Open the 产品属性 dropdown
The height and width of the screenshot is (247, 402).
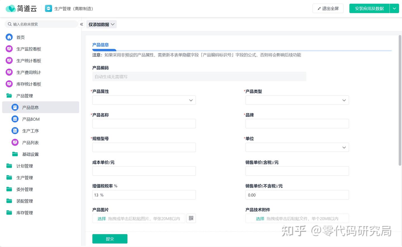pyautogui.click(x=144, y=100)
